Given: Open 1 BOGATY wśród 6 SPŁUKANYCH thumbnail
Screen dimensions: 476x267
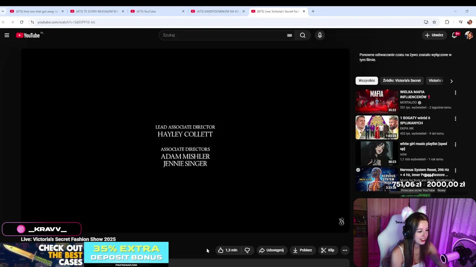Looking at the screenshot, I should tap(377, 127).
